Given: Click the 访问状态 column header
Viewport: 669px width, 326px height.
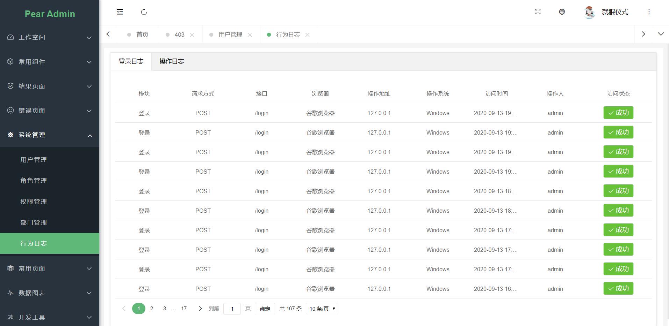Looking at the screenshot, I should 618,93.
